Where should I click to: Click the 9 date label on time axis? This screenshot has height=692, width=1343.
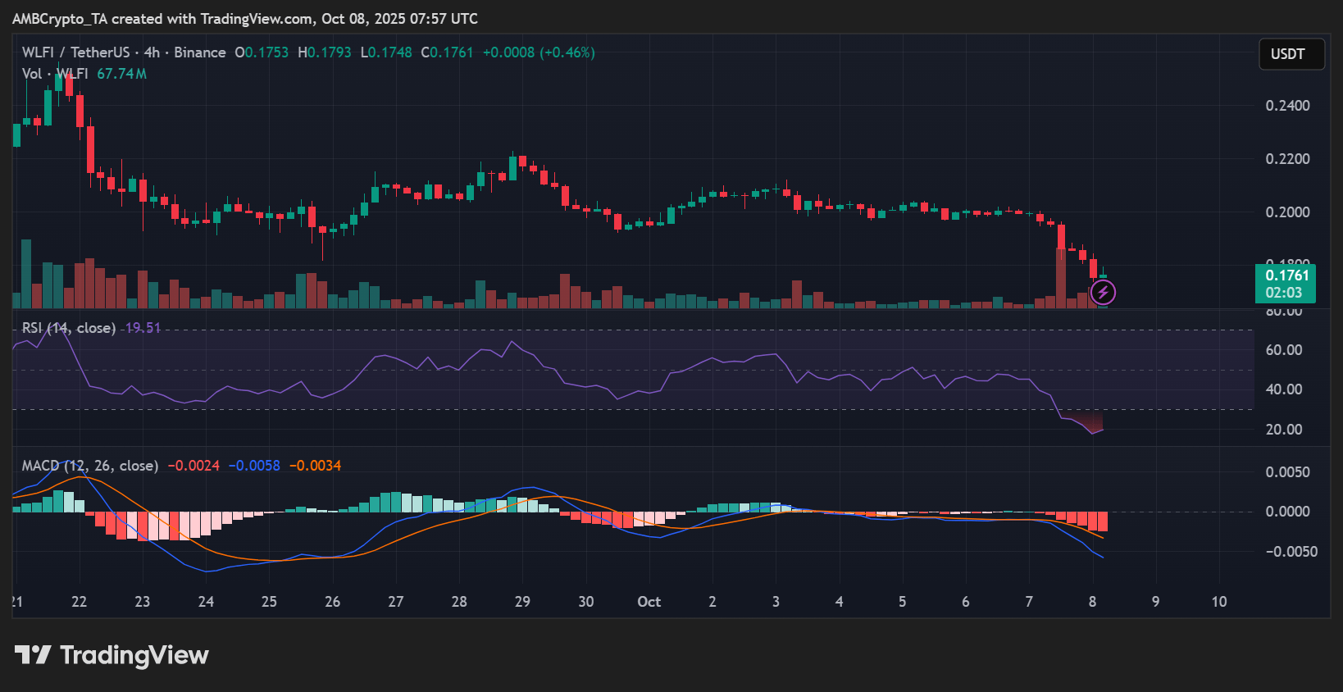coord(1155,602)
